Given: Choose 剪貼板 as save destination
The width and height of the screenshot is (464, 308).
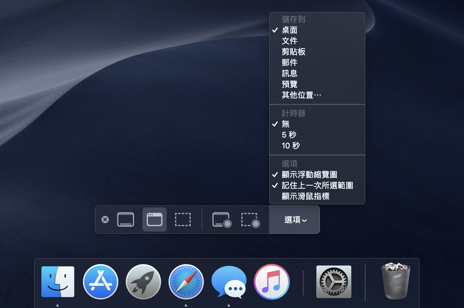Looking at the screenshot, I should 317,52.
